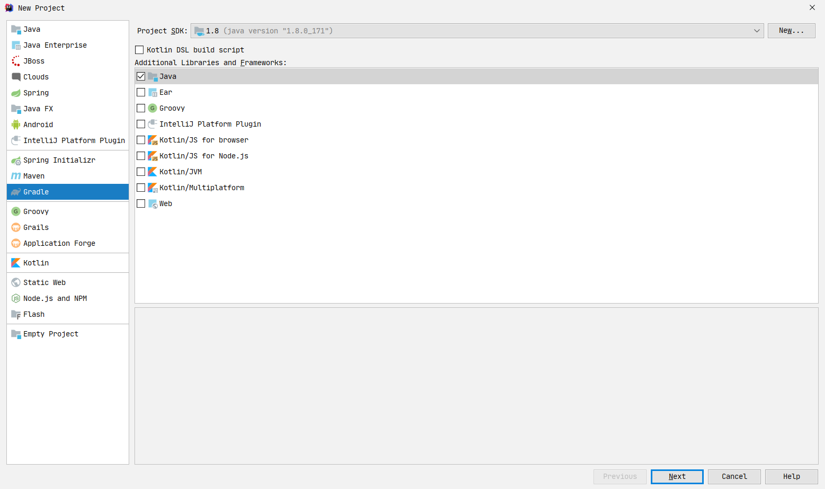Uncheck the Java framework checkbox

point(141,76)
